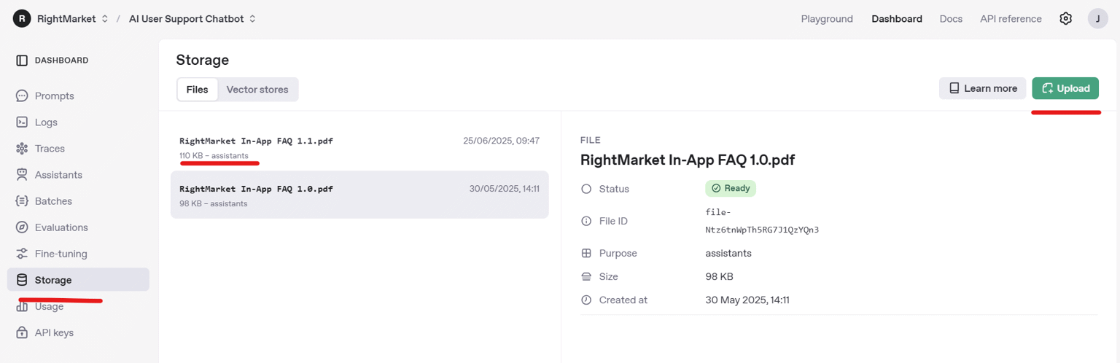Open the user avatar J menu
This screenshot has height=363, width=1120.
pos(1097,19)
